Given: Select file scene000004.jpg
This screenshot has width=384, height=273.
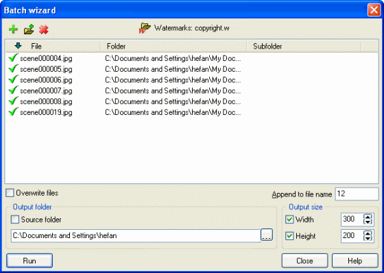Looking at the screenshot, I should 46,59.
